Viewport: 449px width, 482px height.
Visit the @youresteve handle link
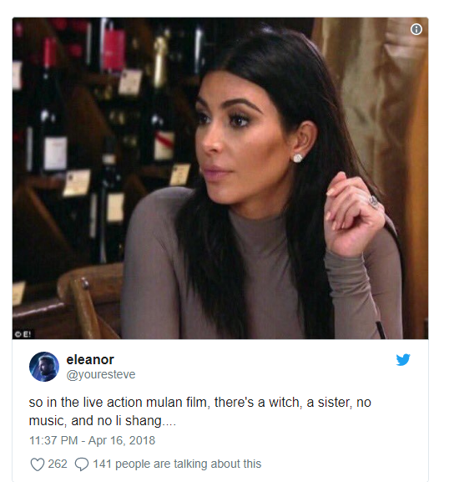101,374
